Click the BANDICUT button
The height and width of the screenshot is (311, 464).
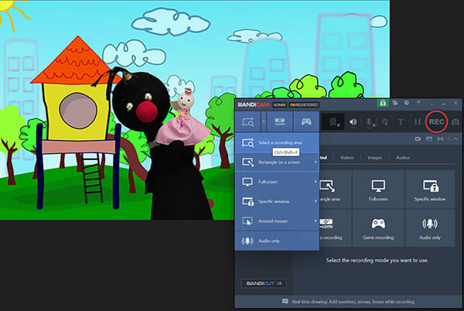click(x=264, y=283)
